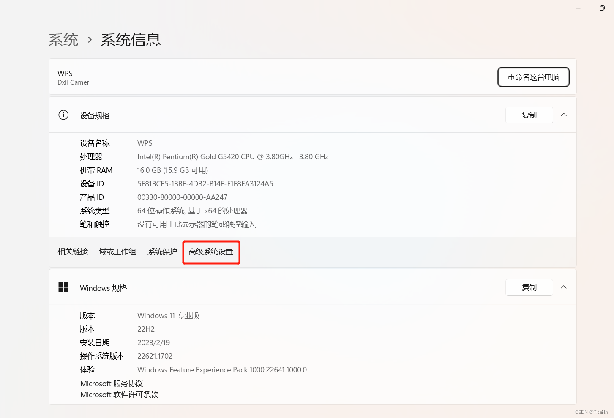Image resolution: width=614 pixels, height=418 pixels.
Task: Select device ID 5E81BCE5-13BF-4DB2-B14E-F1E8EA3124A5
Action: click(205, 184)
